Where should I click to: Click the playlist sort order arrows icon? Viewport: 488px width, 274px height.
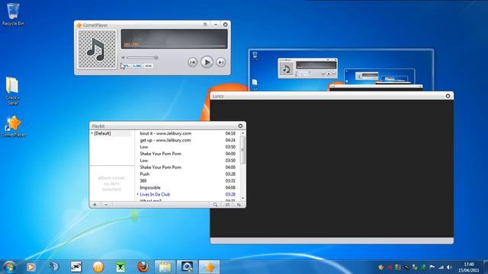[239, 205]
